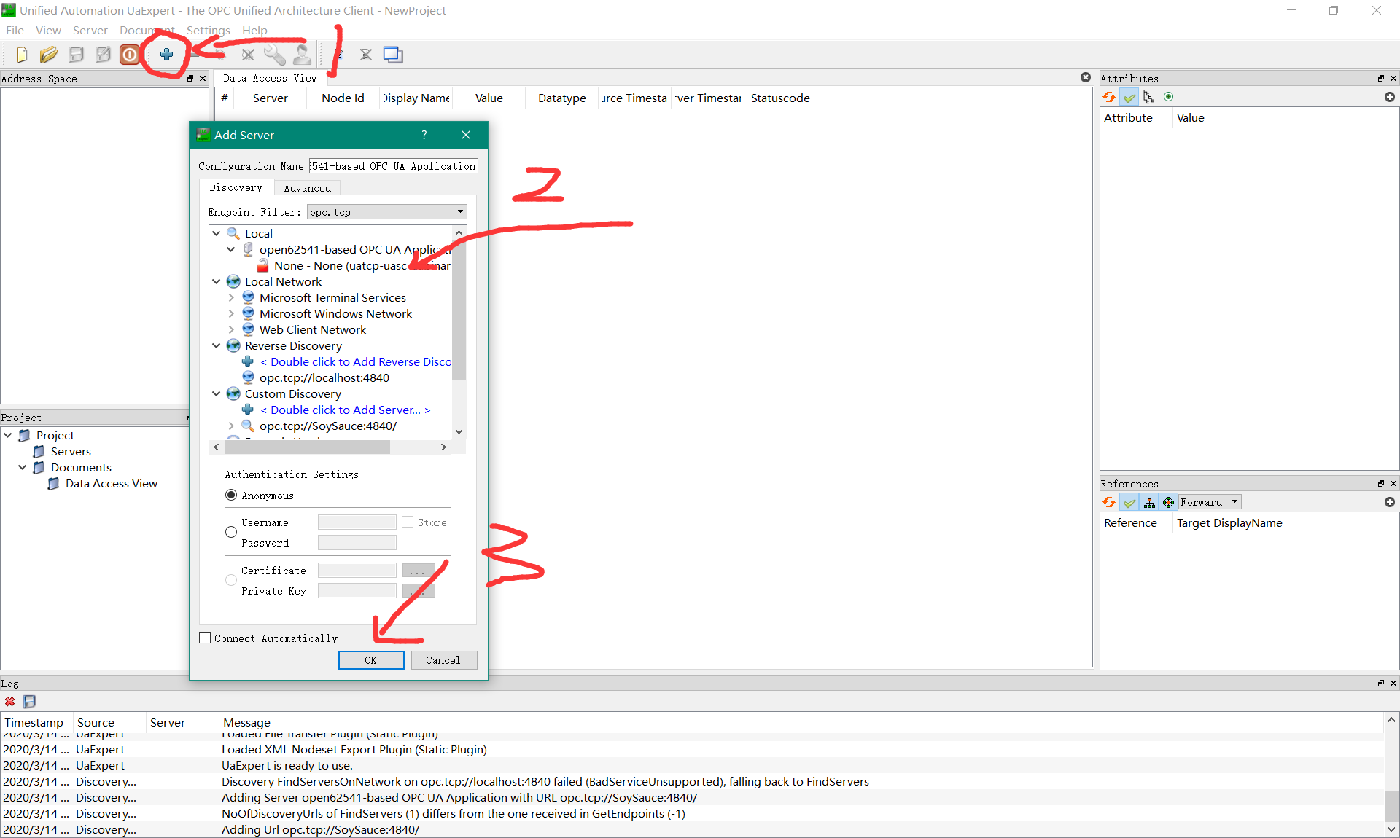Select the Username/Password radio button
Screen dimensions: 1400x838
(x=231, y=532)
